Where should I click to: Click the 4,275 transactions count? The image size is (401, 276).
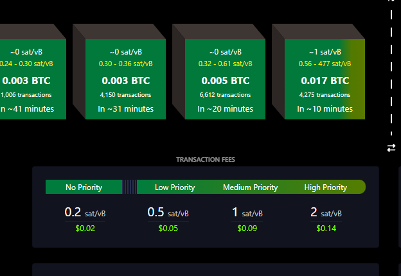click(x=325, y=95)
